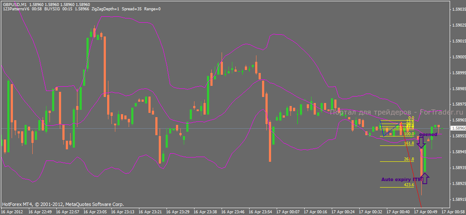Image resolution: width=466 pixels, height=215 pixels.
Task: Click the purple 'opened' trade label
Action: (x=428, y=135)
